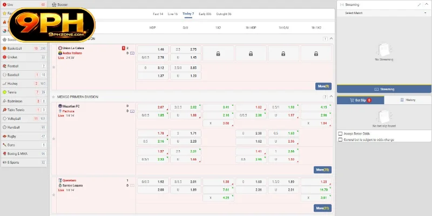Click the Queretaro team logo
Image resolution: width=432 pixels, height=216 pixels.
60,180
